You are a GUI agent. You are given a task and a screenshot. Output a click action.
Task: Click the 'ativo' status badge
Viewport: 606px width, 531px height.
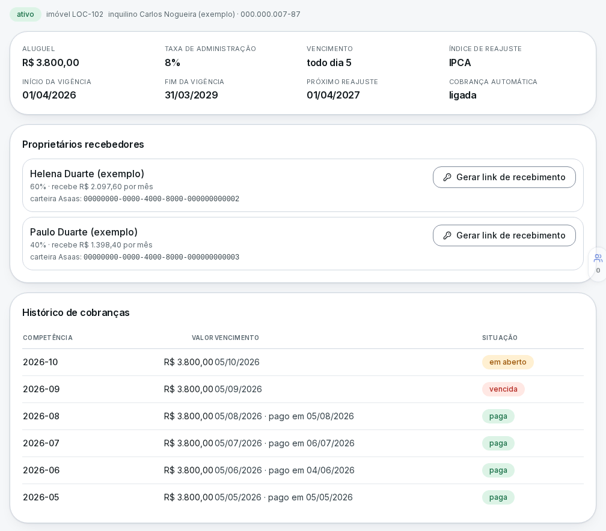[25, 14]
